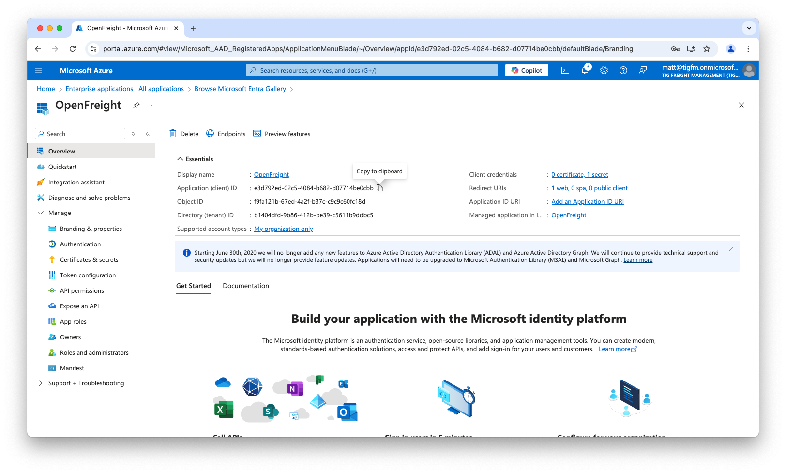Open the Azure portal hamburger menu
786x473 pixels.
coord(39,70)
